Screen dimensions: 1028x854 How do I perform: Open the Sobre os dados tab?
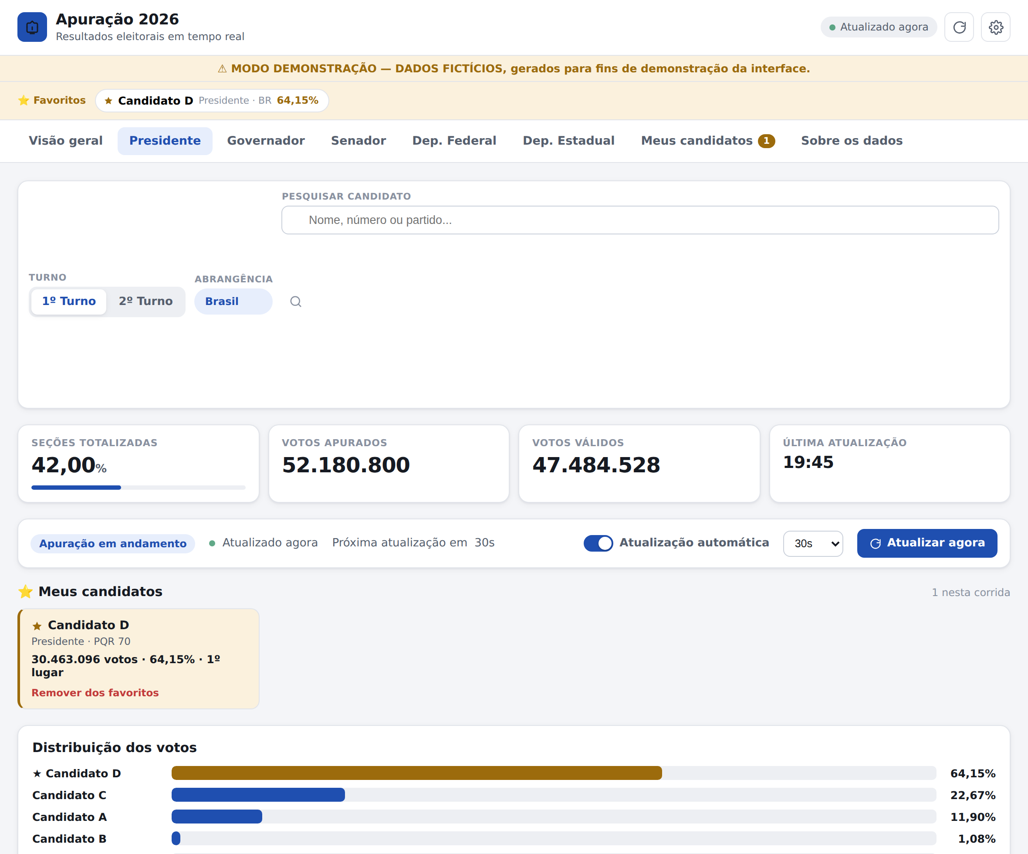[852, 141]
